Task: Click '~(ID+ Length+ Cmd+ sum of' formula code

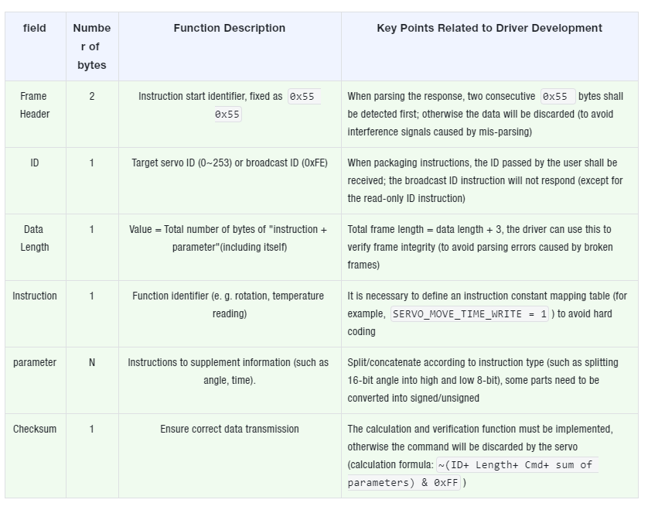Action: (x=516, y=465)
